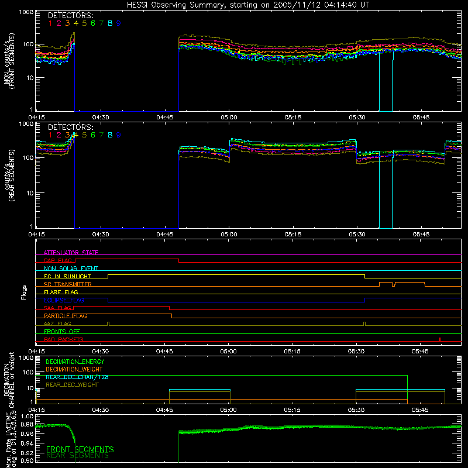Select detector 8 in the front segments legend
468x468 pixels.
(x=110, y=23)
